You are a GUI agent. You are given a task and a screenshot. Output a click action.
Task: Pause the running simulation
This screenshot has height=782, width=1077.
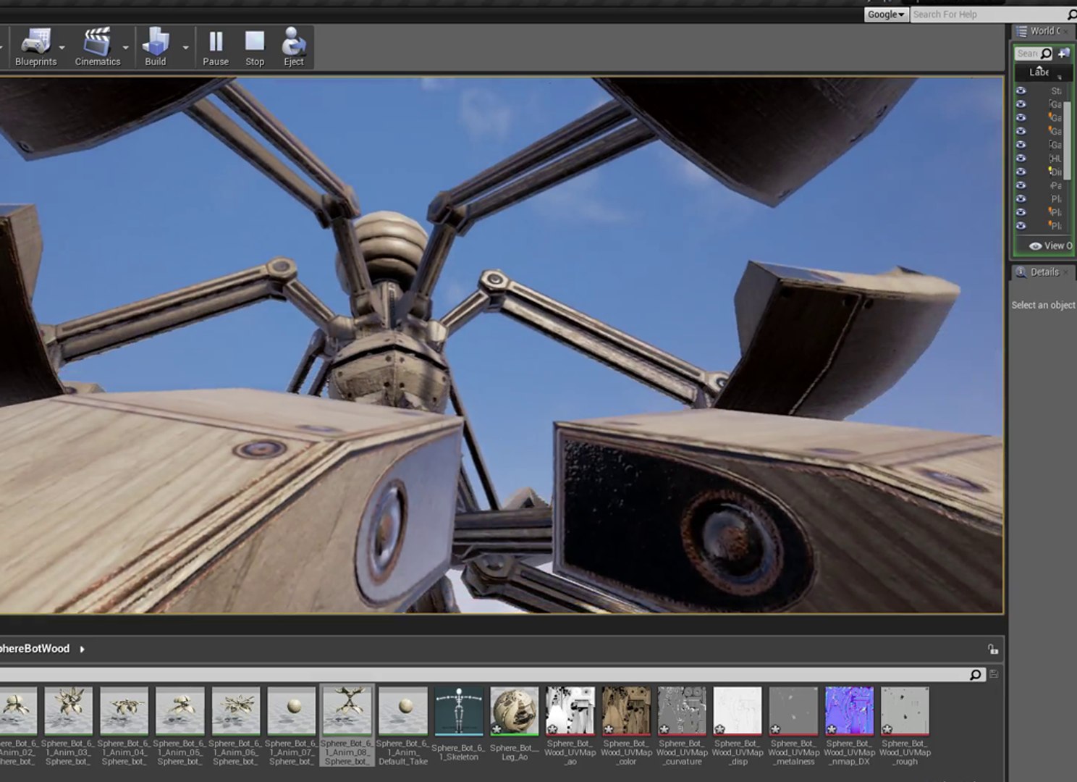(x=216, y=48)
